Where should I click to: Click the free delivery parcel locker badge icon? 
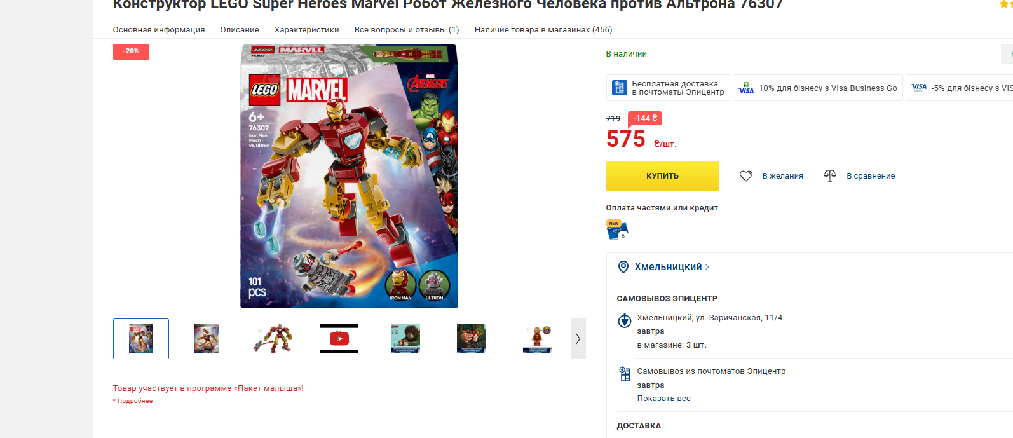(619, 88)
